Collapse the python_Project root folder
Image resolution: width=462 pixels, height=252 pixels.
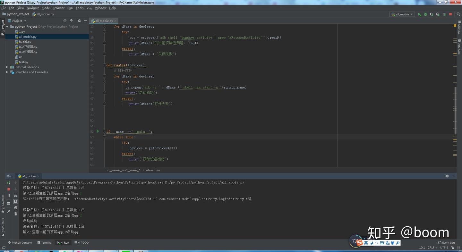click(x=7, y=27)
